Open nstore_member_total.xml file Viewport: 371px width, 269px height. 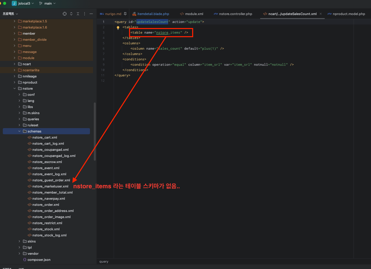coord(50,192)
